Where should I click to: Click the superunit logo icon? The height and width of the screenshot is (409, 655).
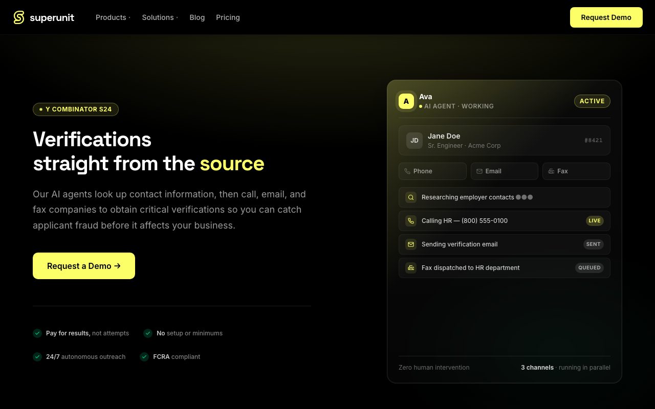(19, 17)
